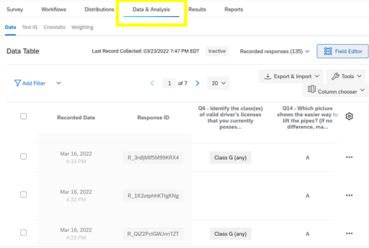Viewport: 369px width, 248px height.
Task: Expand the Recorded responses (135) dropdown
Action: pyautogui.click(x=275, y=51)
